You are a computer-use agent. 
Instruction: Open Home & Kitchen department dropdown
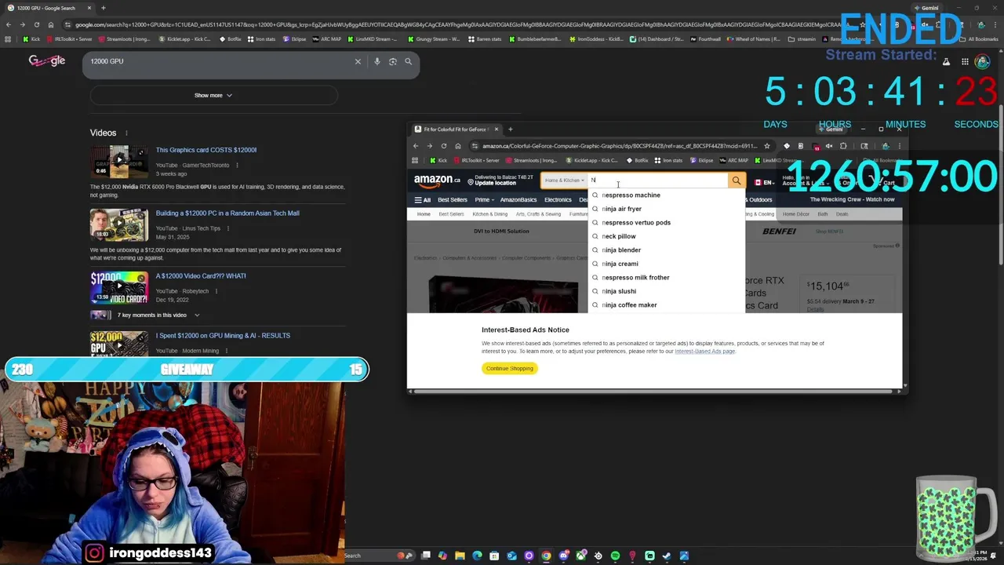click(565, 180)
